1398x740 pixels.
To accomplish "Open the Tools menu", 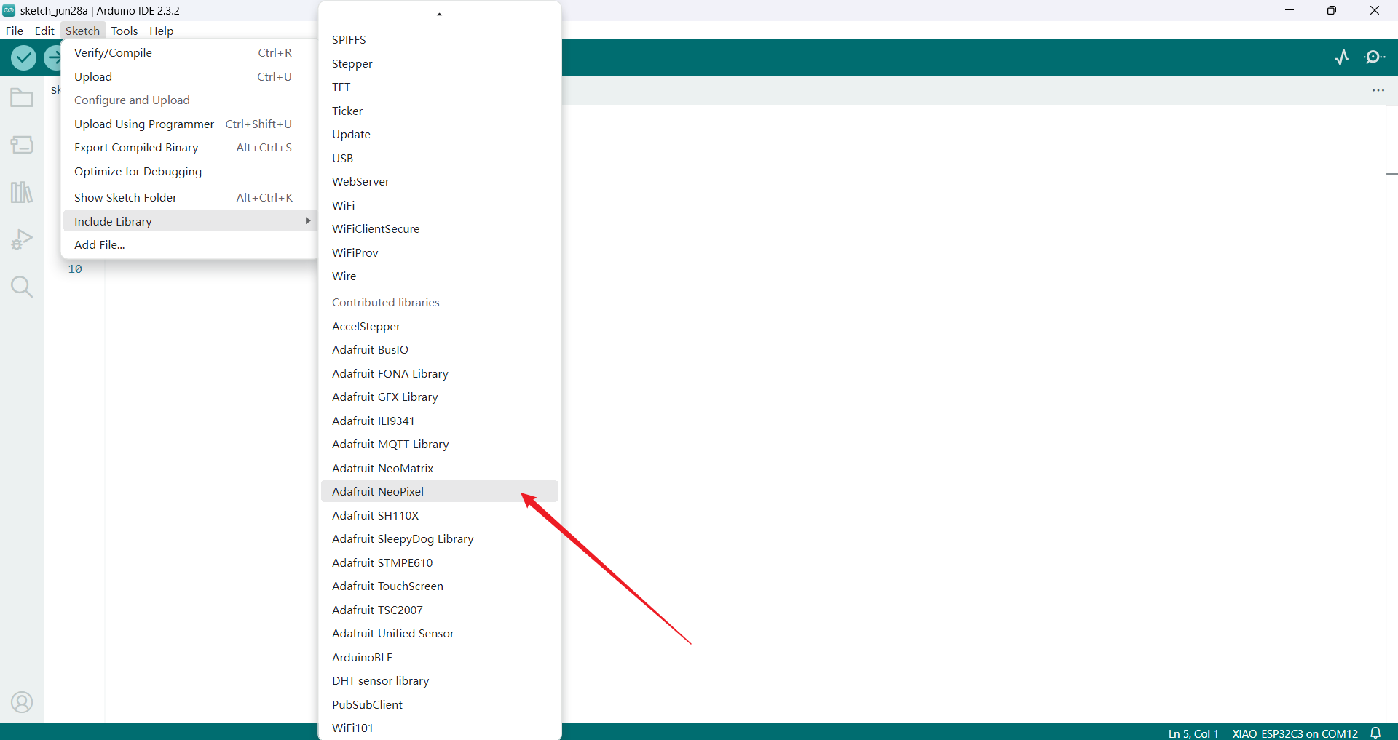I will pos(125,31).
